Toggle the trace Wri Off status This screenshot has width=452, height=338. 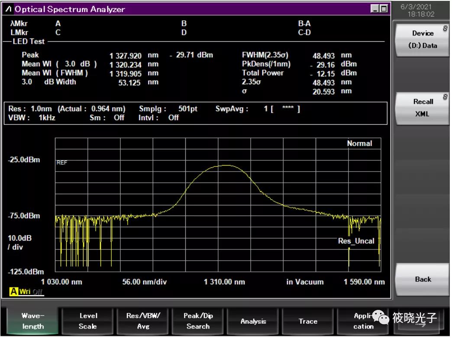31,292
